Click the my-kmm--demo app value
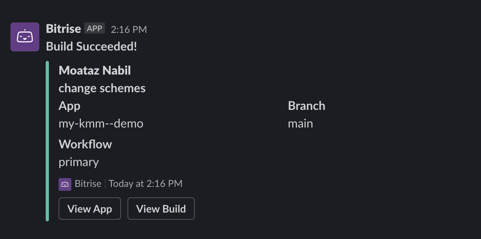Image resolution: width=481 pixels, height=239 pixels. tap(101, 124)
